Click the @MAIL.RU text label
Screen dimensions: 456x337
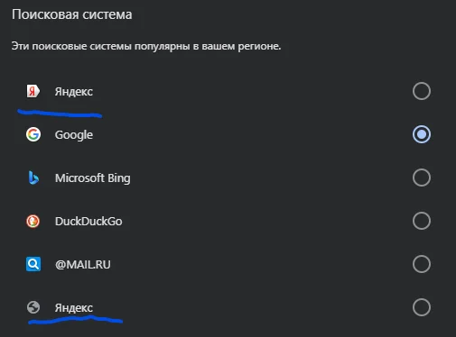(x=83, y=265)
